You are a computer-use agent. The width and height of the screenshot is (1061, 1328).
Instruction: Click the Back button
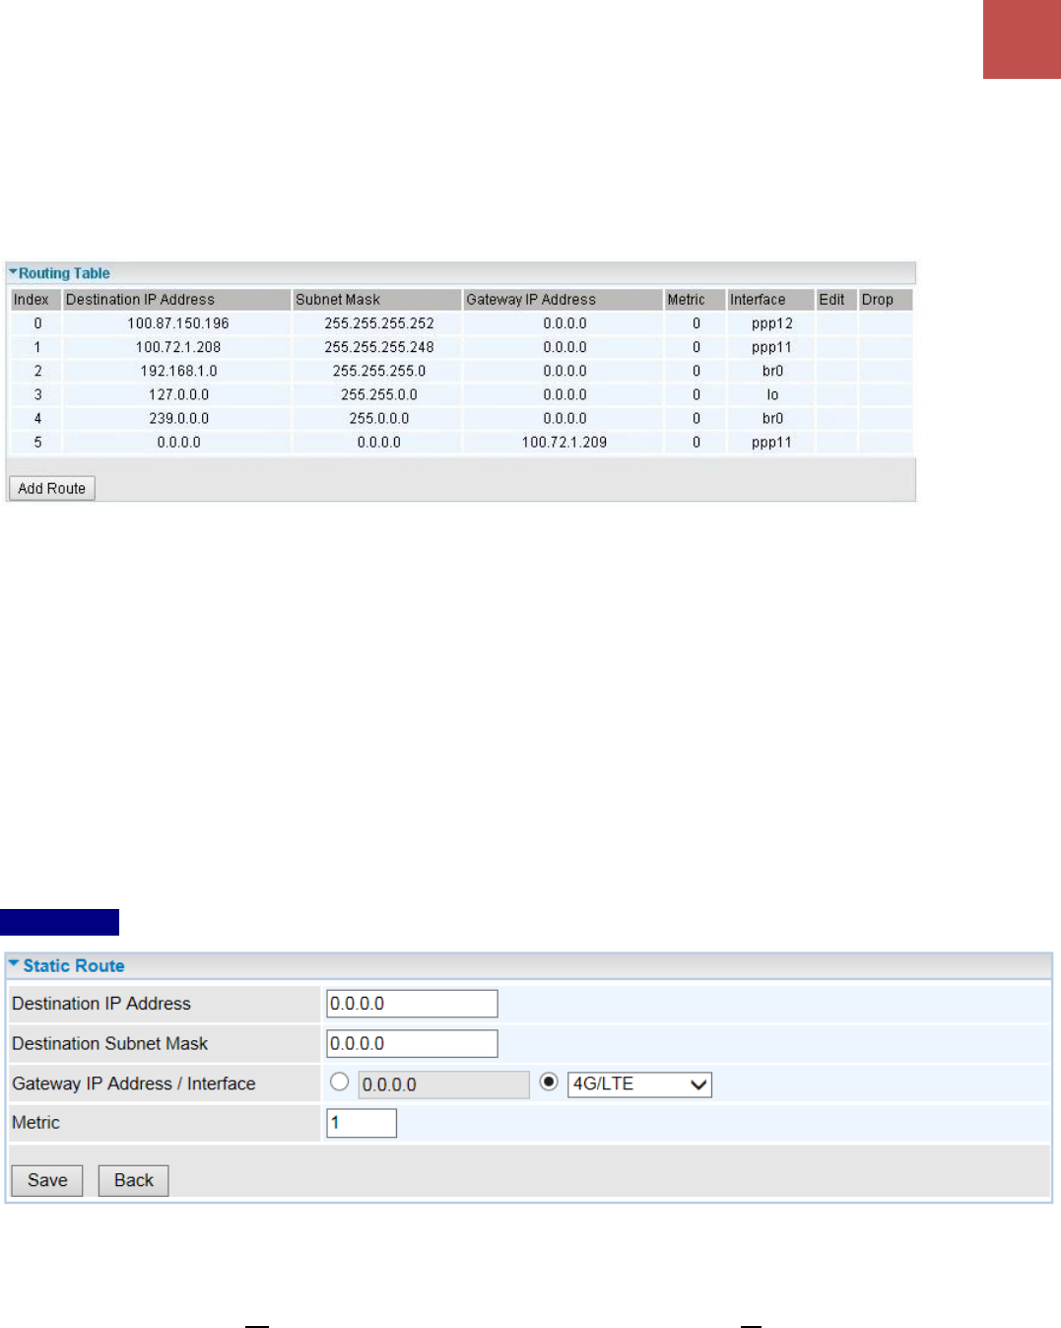134,1180
